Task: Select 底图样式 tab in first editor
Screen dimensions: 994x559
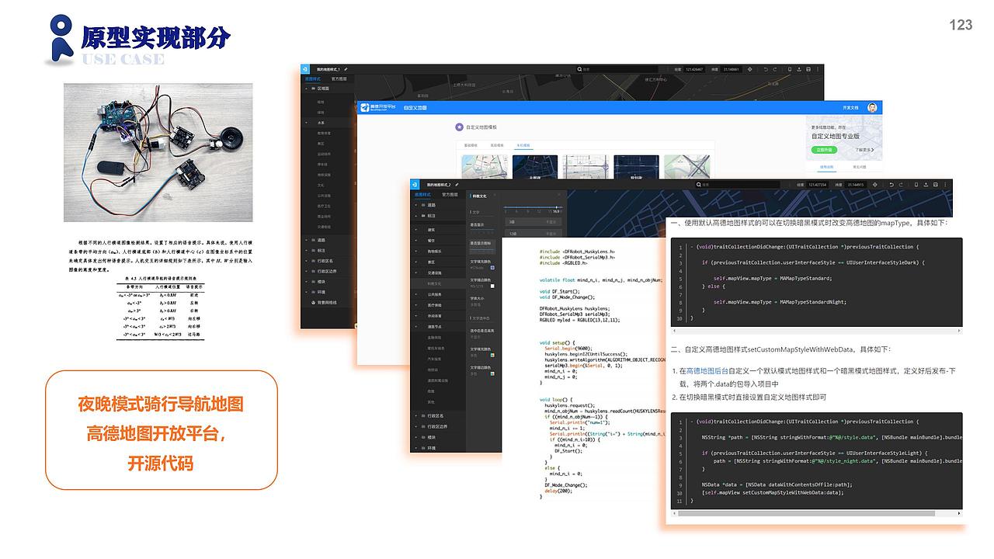Action: click(x=313, y=79)
